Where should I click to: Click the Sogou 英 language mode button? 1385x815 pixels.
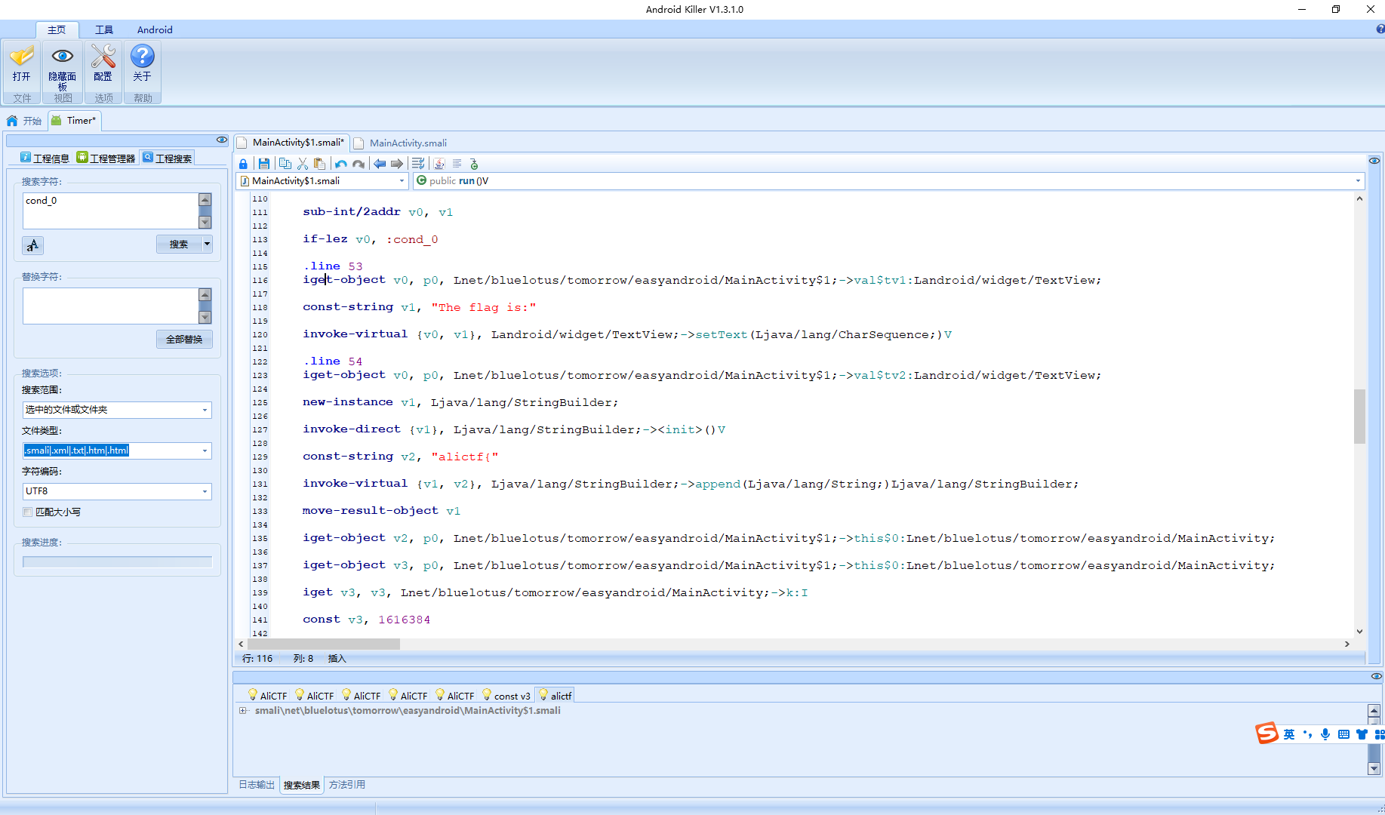tap(1289, 734)
